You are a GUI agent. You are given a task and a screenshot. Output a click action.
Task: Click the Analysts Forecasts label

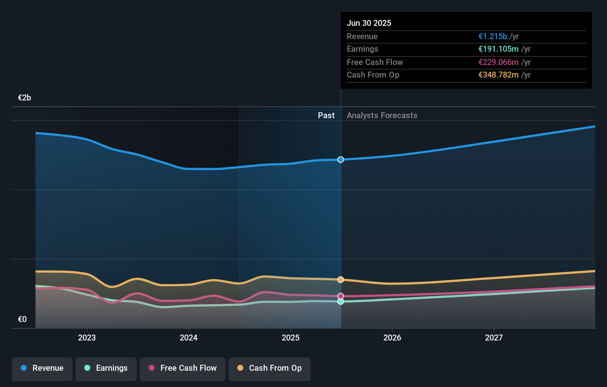pyautogui.click(x=382, y=115)
